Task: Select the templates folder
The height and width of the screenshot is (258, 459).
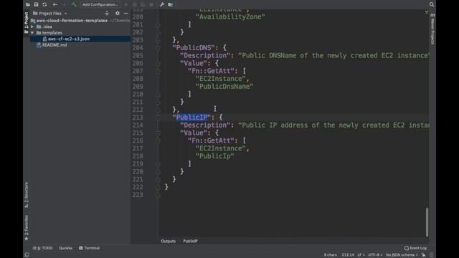Action: 52,33
